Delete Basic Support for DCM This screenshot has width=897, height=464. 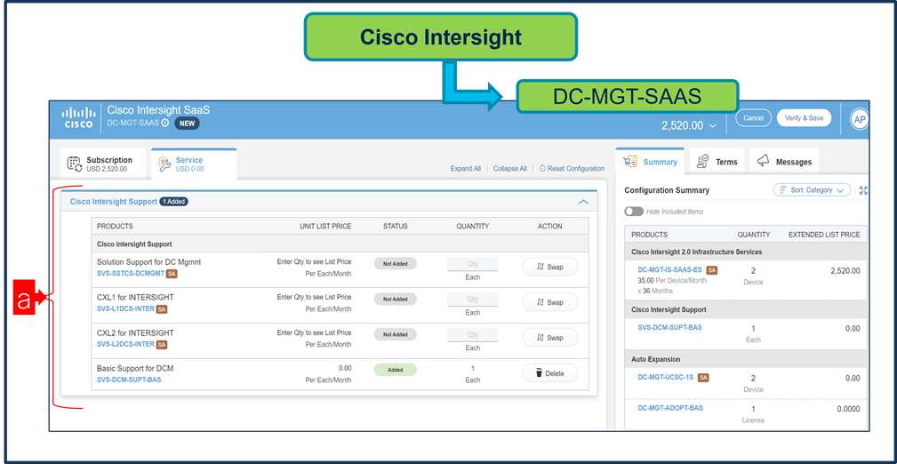pos(549,373)
